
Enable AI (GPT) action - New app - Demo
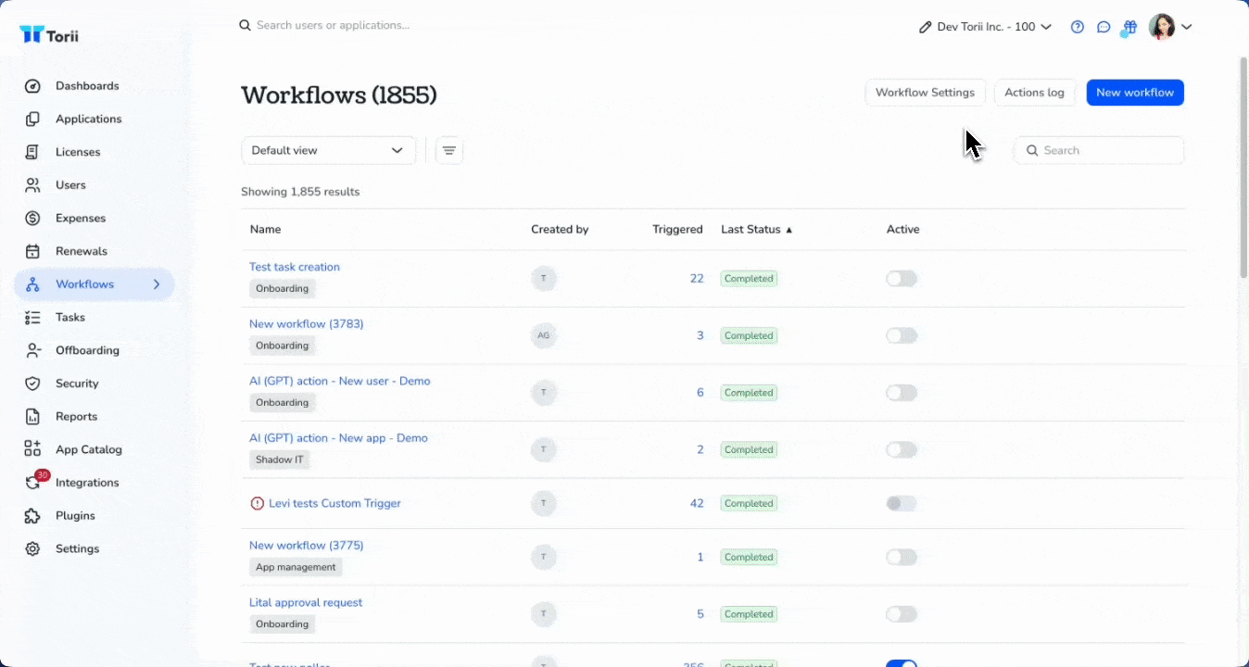tap(902, 450)
